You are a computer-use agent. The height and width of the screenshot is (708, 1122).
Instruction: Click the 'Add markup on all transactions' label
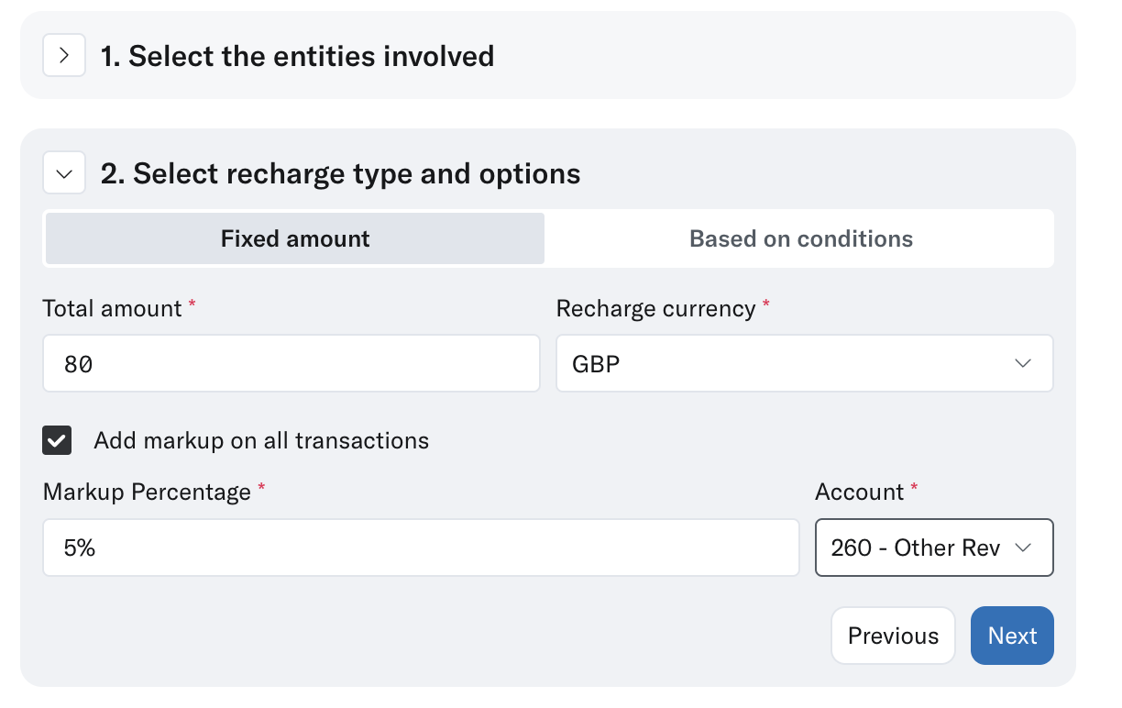tap(261, 441)
